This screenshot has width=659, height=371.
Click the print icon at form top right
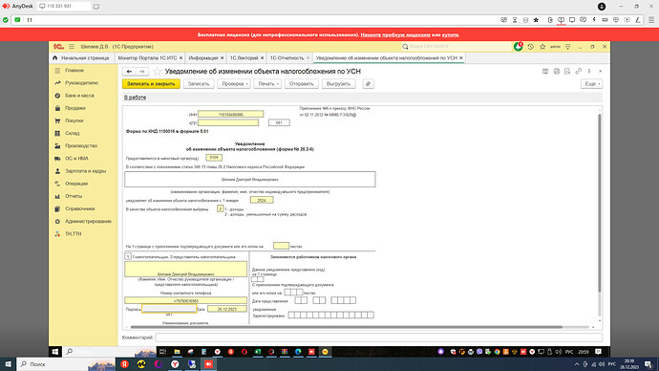pos(557,72)
